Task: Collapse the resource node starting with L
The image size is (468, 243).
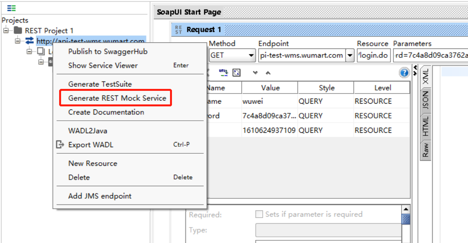Action: (29, 51)
